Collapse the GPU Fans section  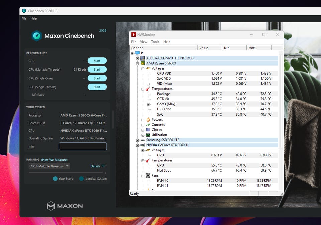(x=143, y=176)
